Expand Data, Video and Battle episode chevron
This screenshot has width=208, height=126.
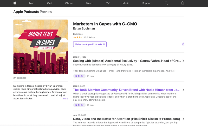coord(183,119)
